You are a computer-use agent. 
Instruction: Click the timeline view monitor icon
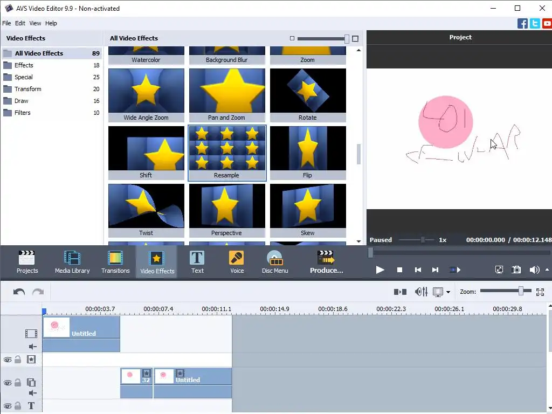438,292
